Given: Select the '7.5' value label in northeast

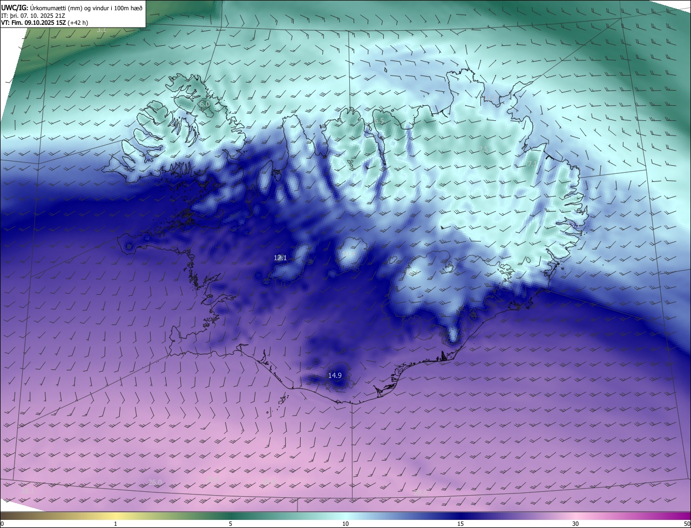Looking at the screenshot, I should tap(484, 150).
